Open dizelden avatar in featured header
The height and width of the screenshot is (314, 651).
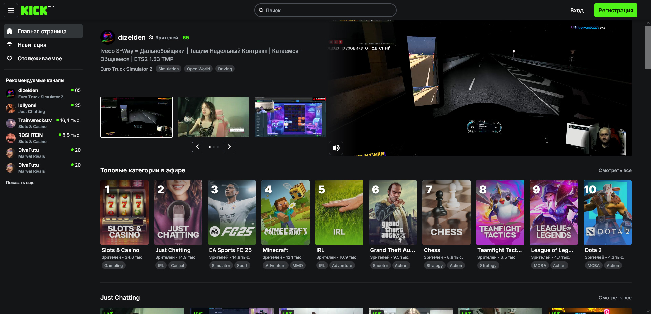pos(107,37)
